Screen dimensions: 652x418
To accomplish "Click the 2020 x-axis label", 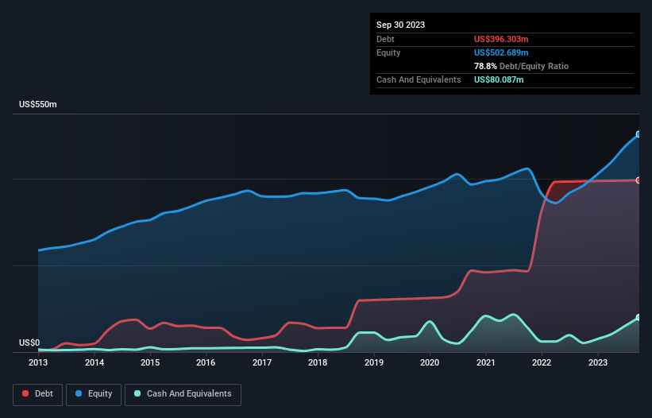I will (430, 362).
